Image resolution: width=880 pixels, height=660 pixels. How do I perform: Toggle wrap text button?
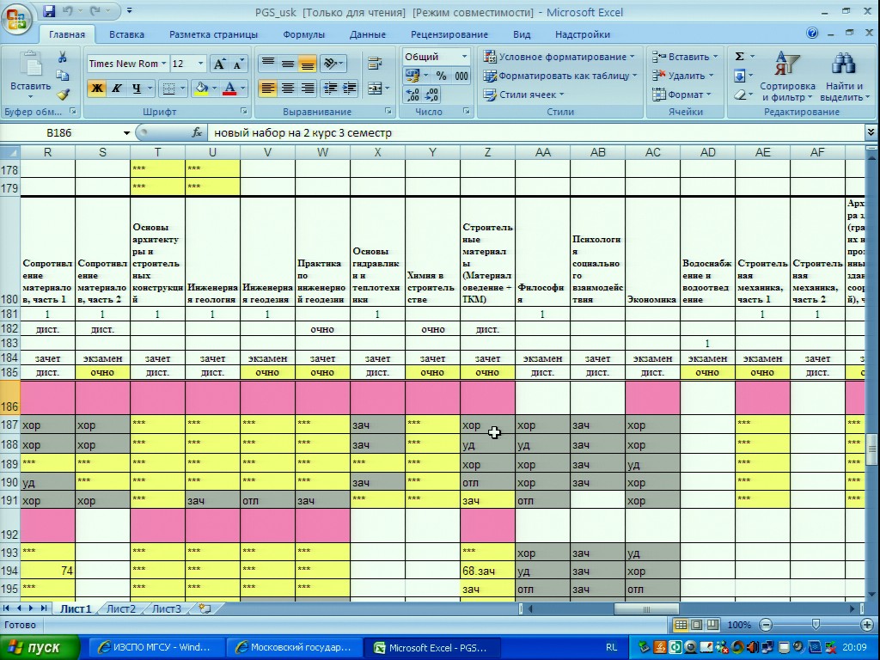point(375,64)
